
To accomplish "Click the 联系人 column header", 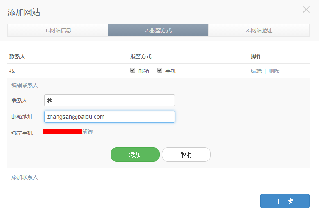I will [17, 56].
